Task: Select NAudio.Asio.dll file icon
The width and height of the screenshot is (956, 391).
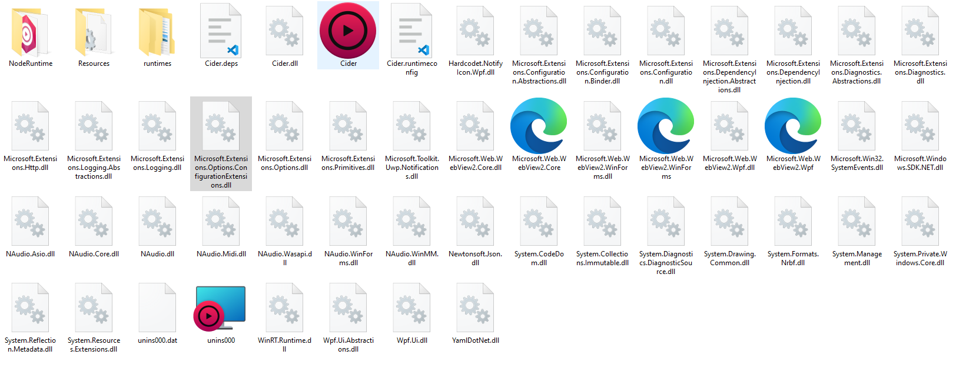Action: [30, 221]
